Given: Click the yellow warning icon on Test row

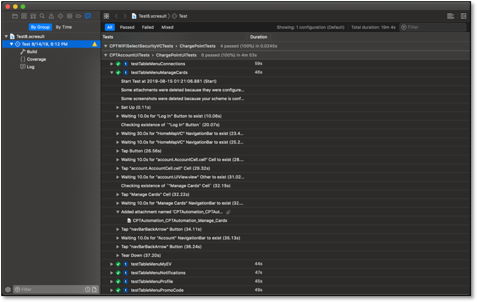Looking at the screenshot, I should point(95,44).
